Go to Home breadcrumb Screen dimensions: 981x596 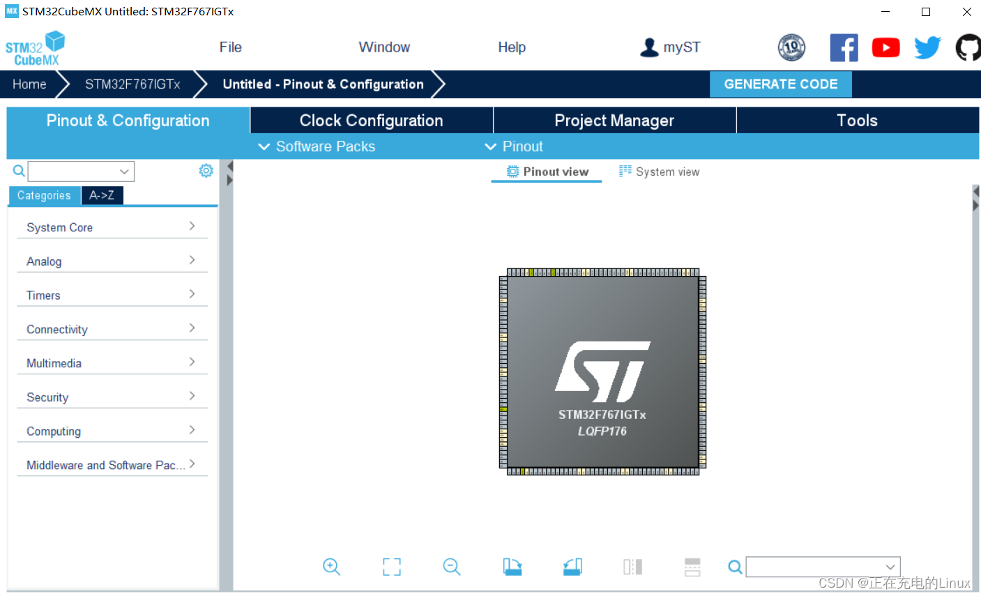pos(29,84)
